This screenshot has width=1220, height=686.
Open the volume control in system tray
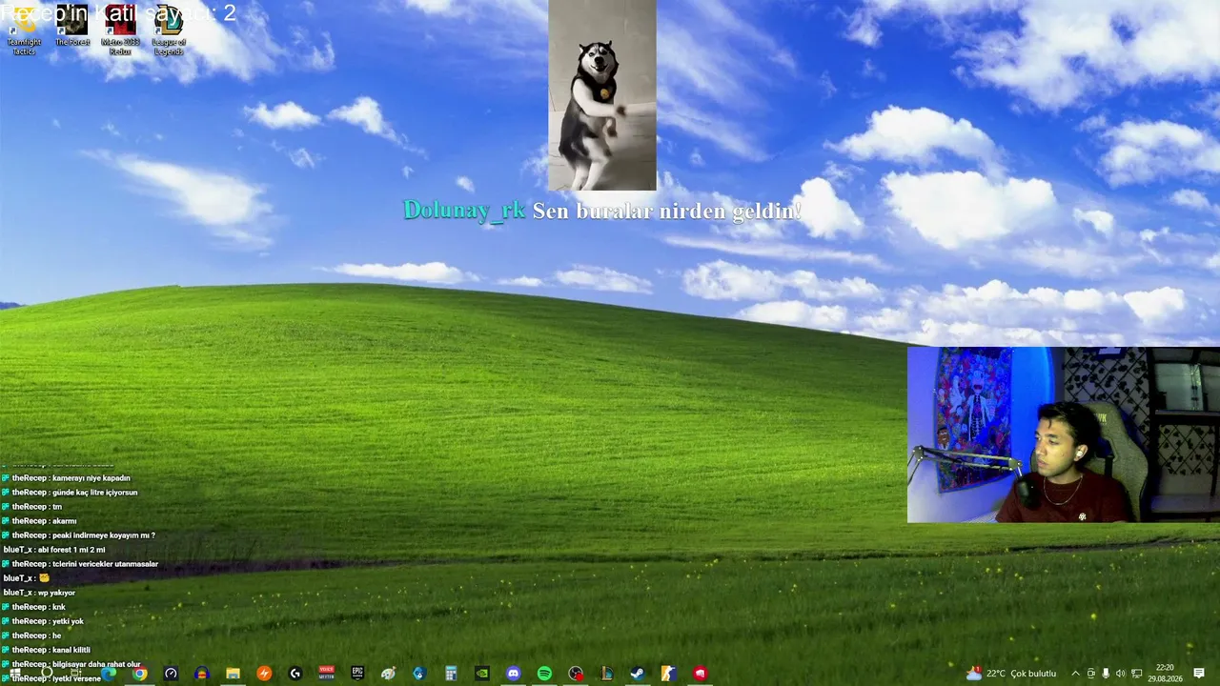[x=1121, y=674]
